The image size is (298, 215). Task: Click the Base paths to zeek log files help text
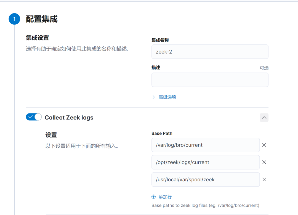tap(206, 206)
